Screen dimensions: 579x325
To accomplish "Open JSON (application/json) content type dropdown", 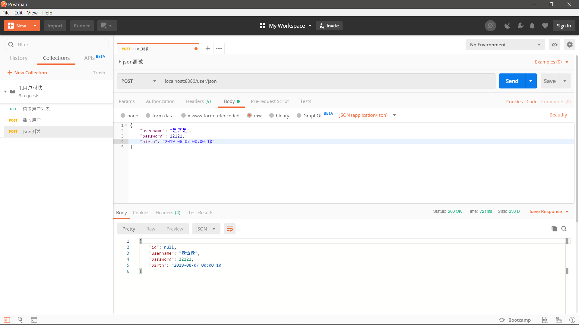I will point(367,115).
